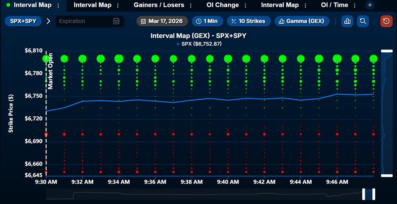
Task: Open the 10 Strikes selector
Action: (249, 21)
